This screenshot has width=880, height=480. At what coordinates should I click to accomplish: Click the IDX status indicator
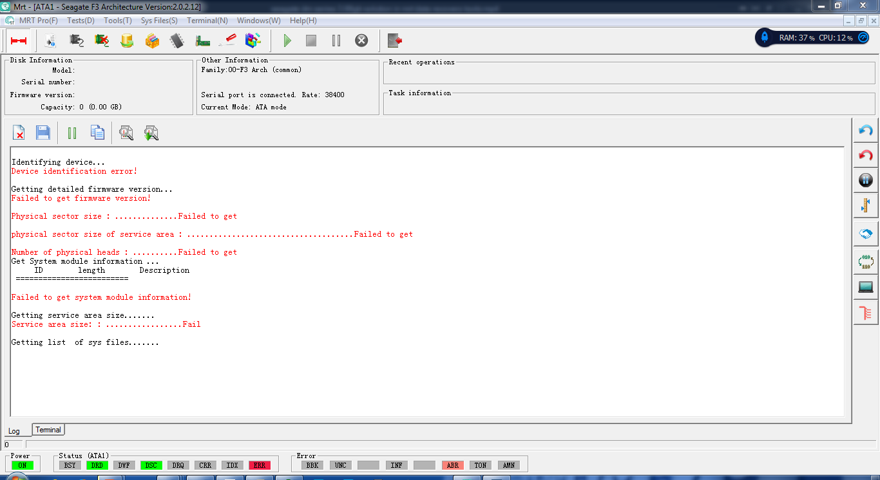[x=232, y=465]
